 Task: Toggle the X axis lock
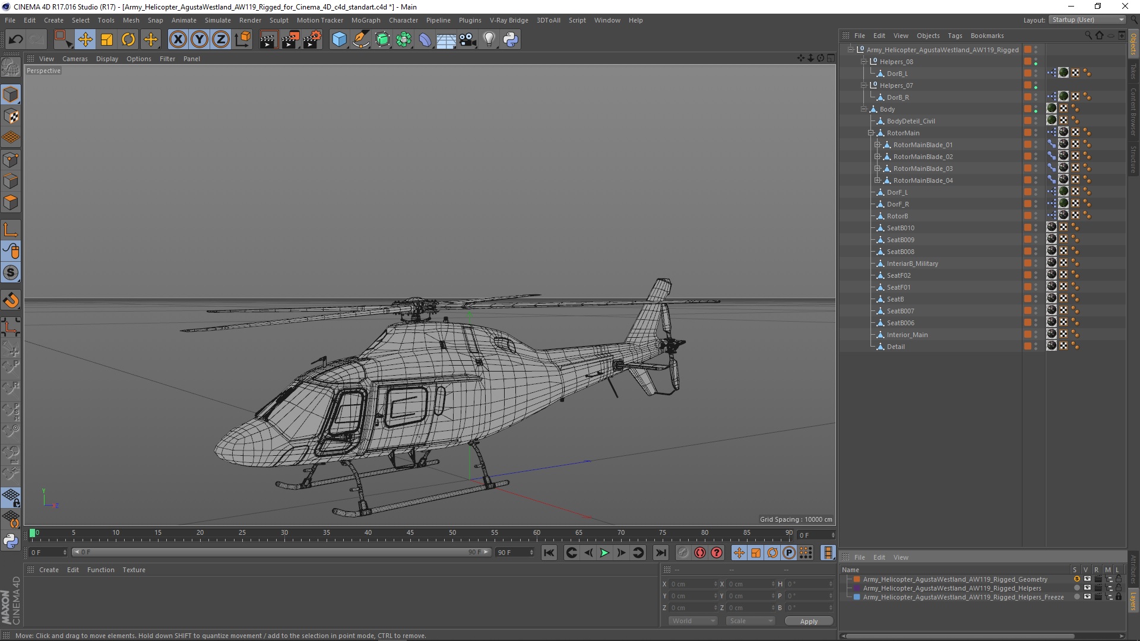pos(178,40)
